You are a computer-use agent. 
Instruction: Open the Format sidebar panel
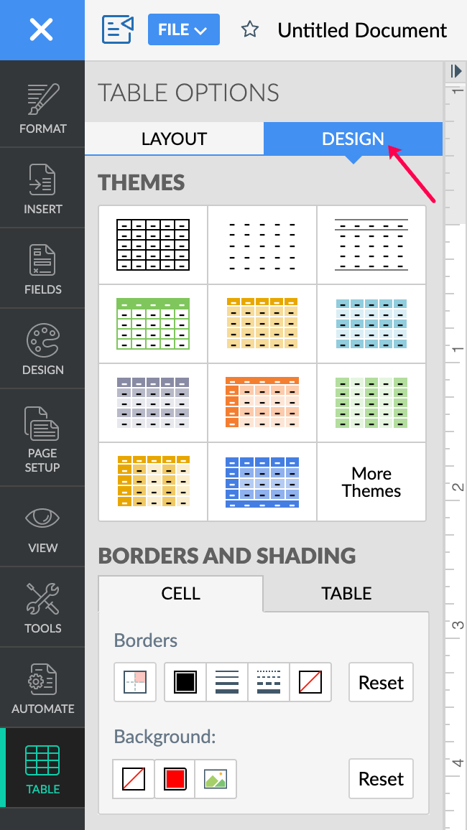[x=42, y=108]
